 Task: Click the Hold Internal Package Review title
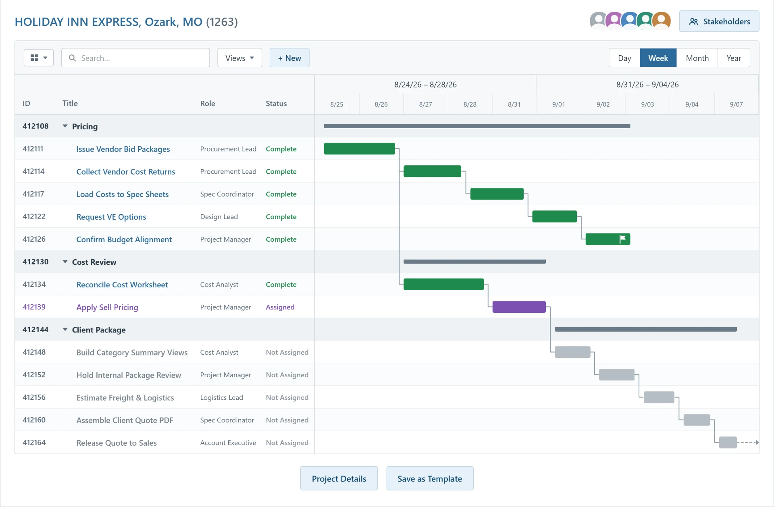click(x=129, y=374)
